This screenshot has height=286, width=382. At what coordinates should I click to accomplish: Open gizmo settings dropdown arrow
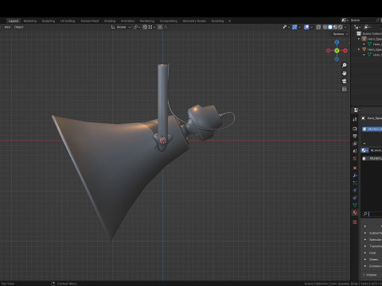click(x=299, y=27)
